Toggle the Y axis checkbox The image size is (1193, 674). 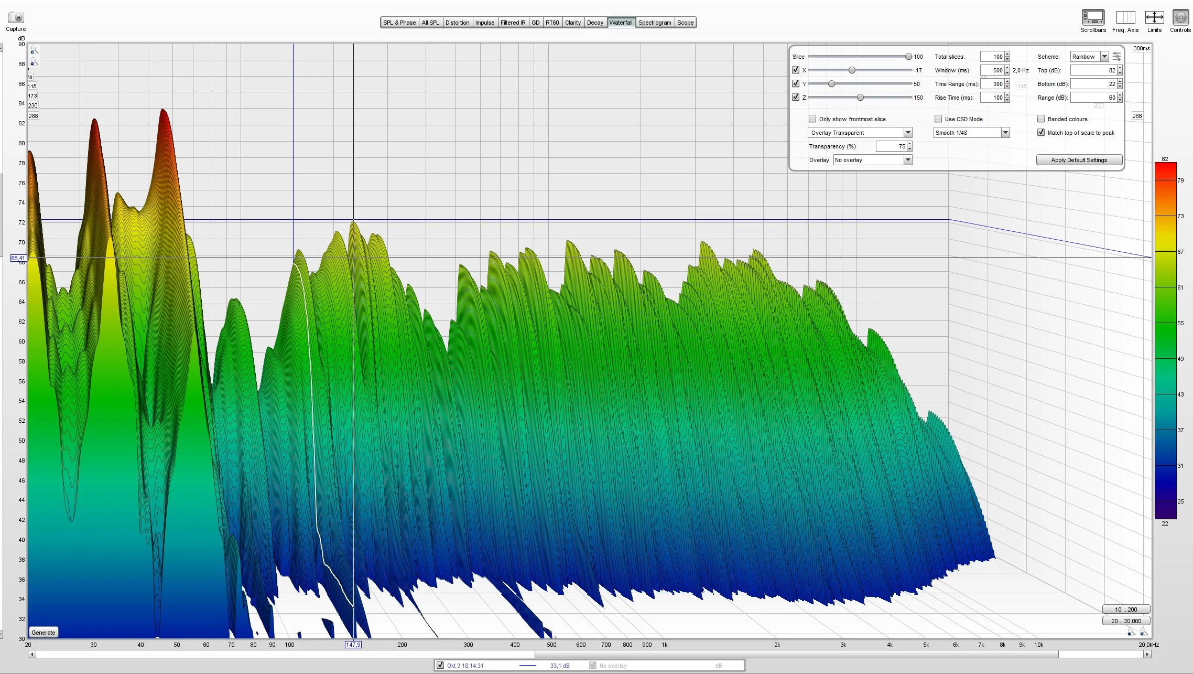796,83
